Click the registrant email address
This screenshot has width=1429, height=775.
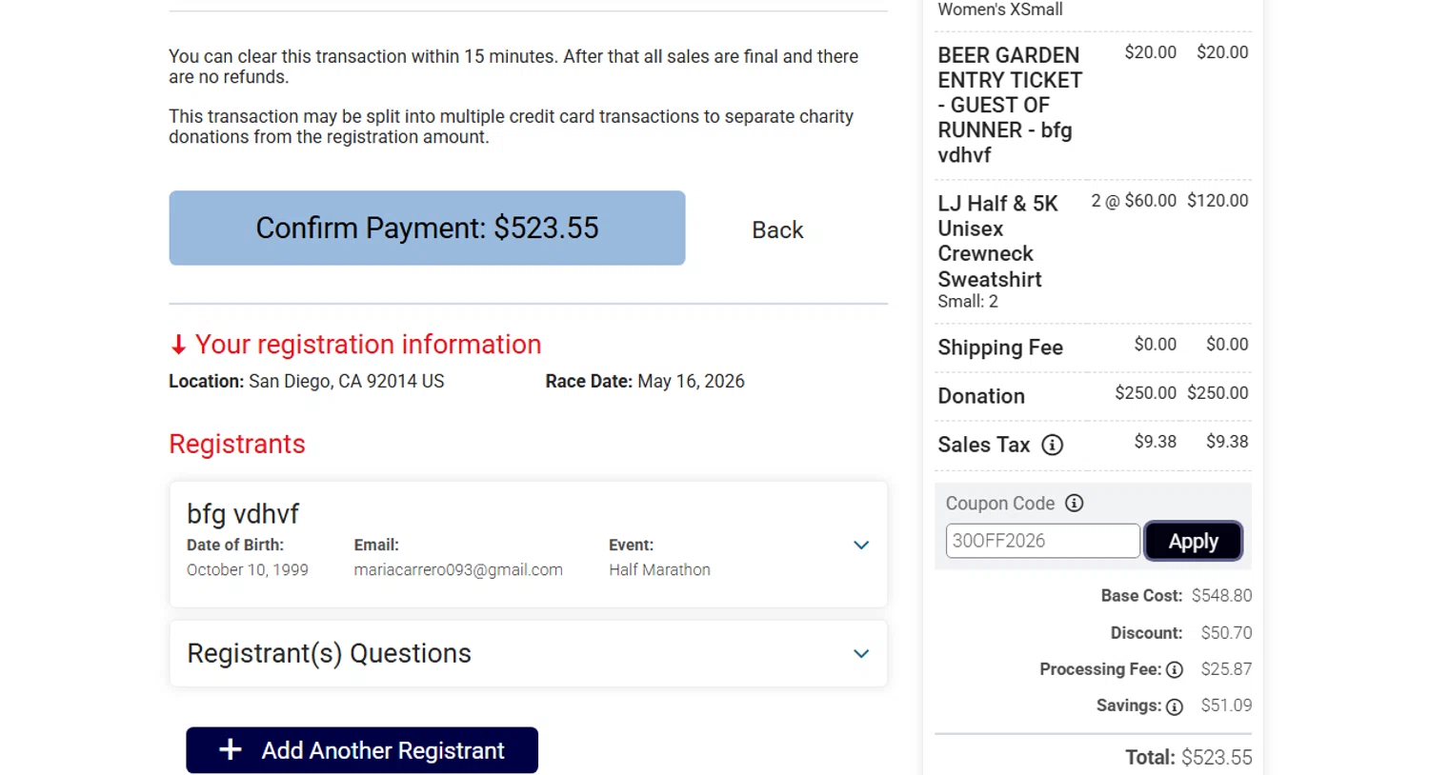pos(458,569)
